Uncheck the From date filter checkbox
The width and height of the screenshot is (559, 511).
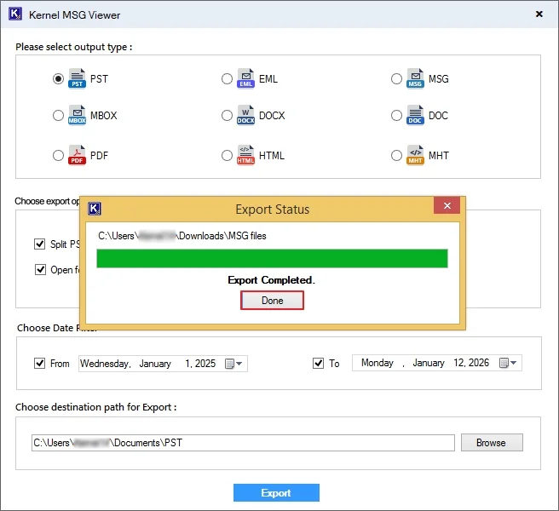pyautogui.click(x=40, y=363)
